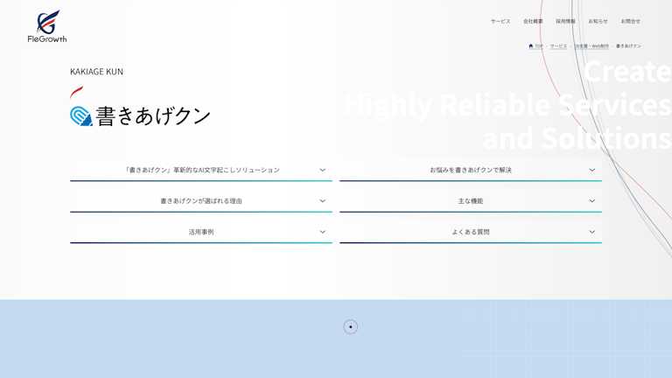Screen dimensions: 672x378
Task: Click the DX支援・Web制作 breadcrumb link
Action: pos(591,46)
